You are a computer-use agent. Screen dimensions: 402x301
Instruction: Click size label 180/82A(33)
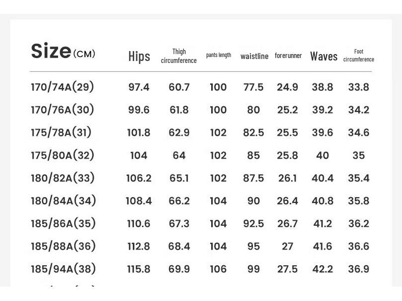[63, 179]
